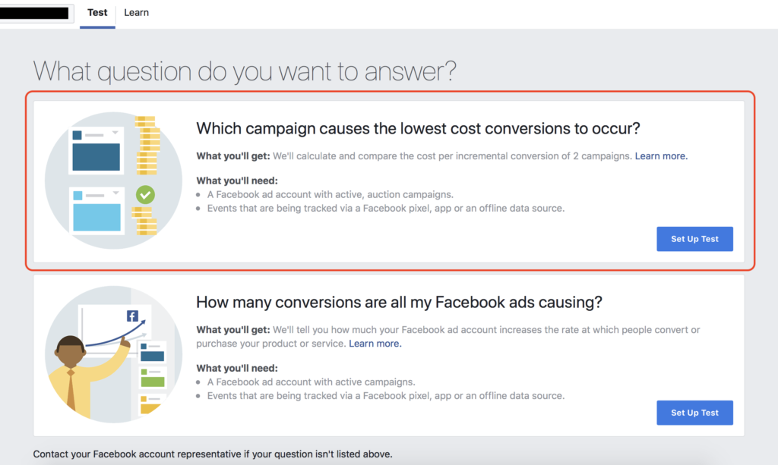The width and height of the screenshot is (778, 465).
Task: Click the green ad card in the illustration
Action: tap(153, 379)
